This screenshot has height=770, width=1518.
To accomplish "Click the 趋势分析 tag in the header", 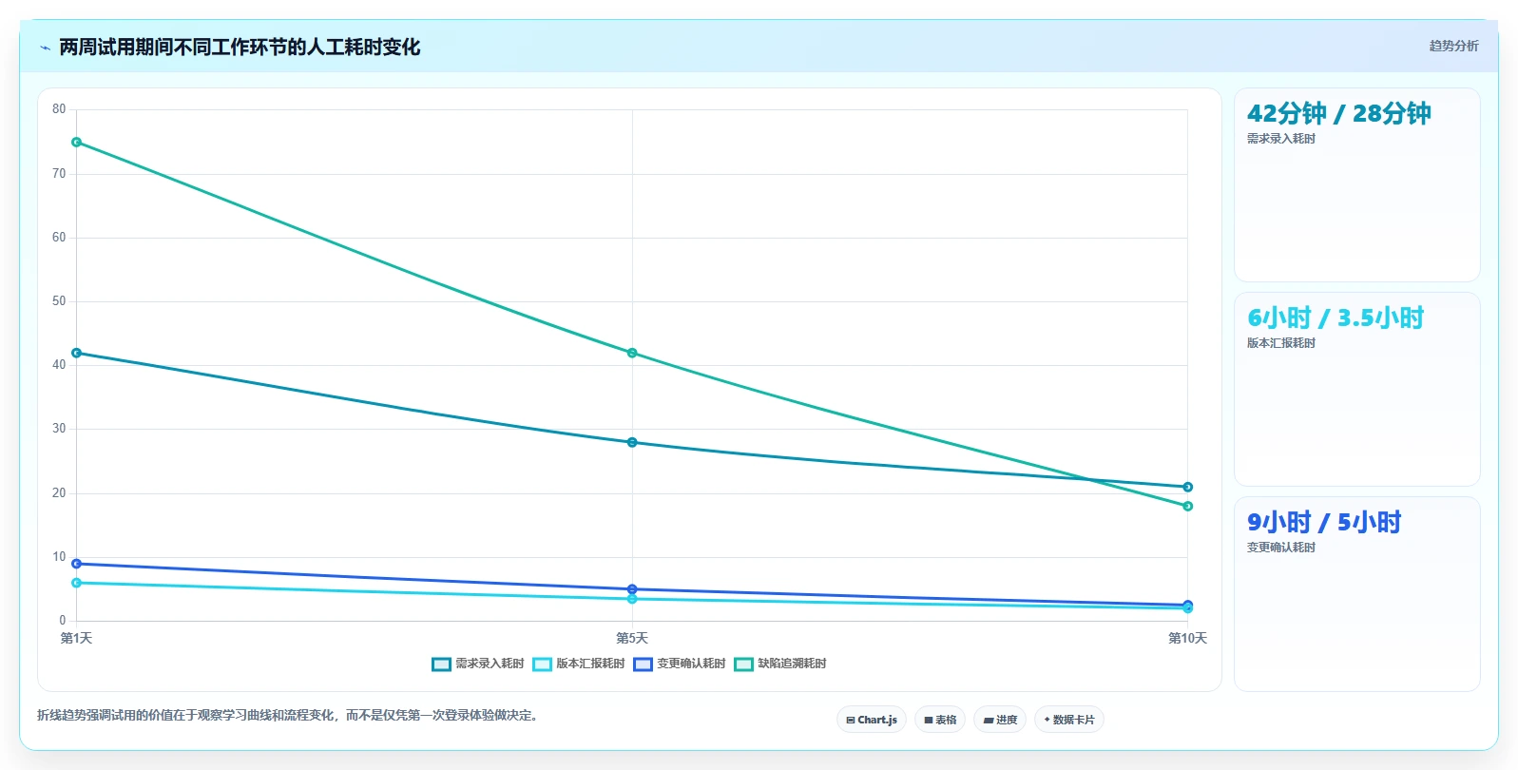I will [x=1453, y=46].
